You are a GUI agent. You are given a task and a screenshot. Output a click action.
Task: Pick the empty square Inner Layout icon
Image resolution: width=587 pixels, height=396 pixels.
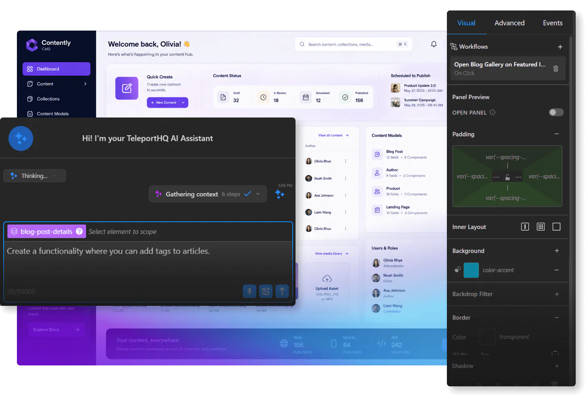tap(556, 227)
